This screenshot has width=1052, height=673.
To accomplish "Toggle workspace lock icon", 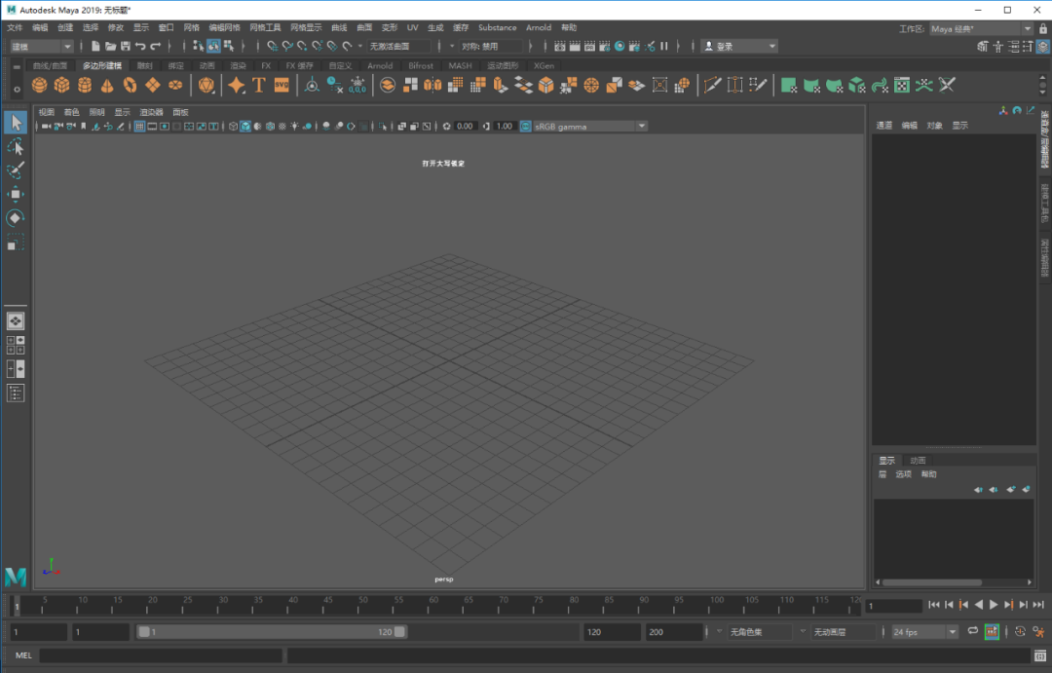I will point(1042,29).
